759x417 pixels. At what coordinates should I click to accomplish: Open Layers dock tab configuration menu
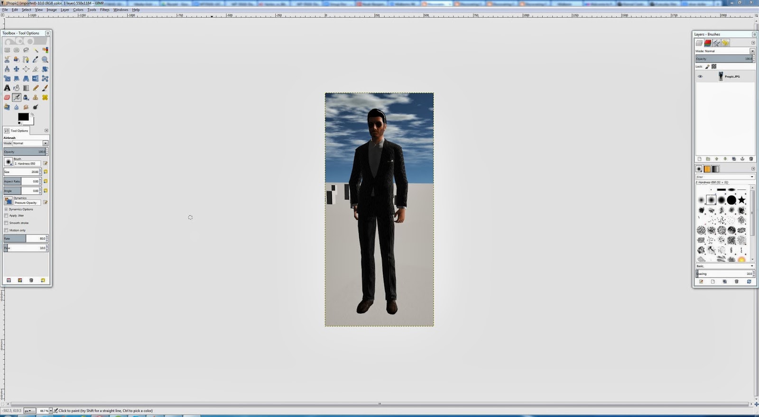pos(753,43)
